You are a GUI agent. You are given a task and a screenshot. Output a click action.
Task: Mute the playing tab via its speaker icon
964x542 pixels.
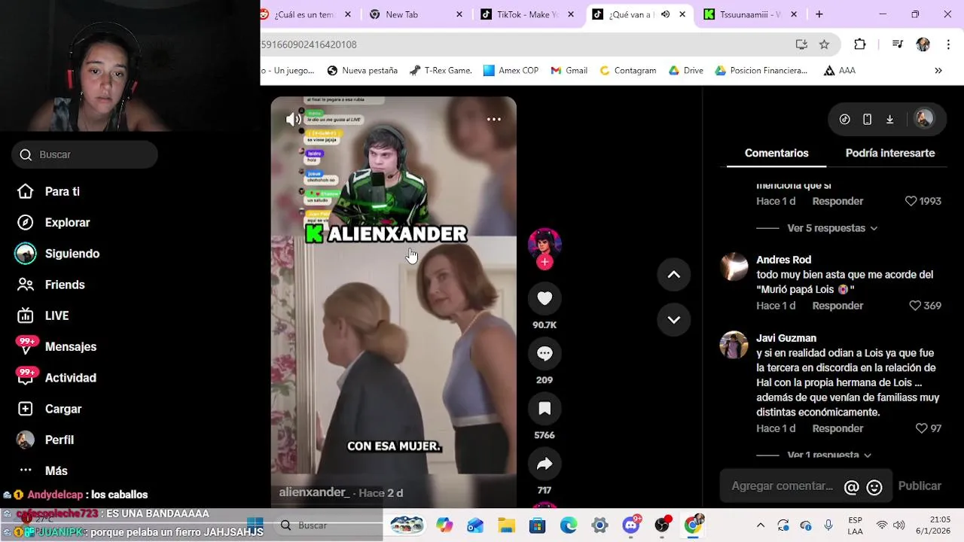click(665, 14)
